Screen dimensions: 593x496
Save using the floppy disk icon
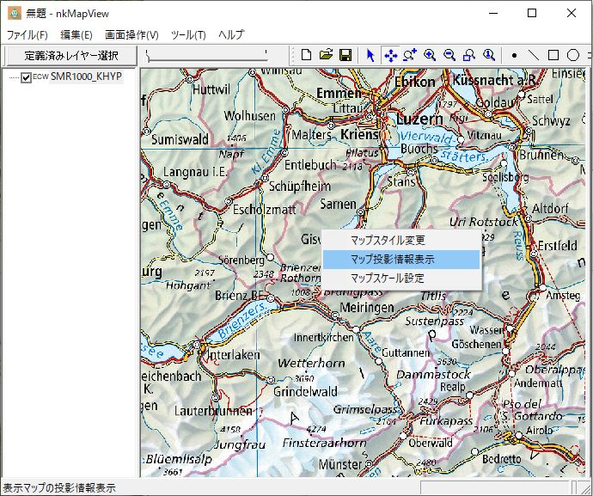click(345, 55)
